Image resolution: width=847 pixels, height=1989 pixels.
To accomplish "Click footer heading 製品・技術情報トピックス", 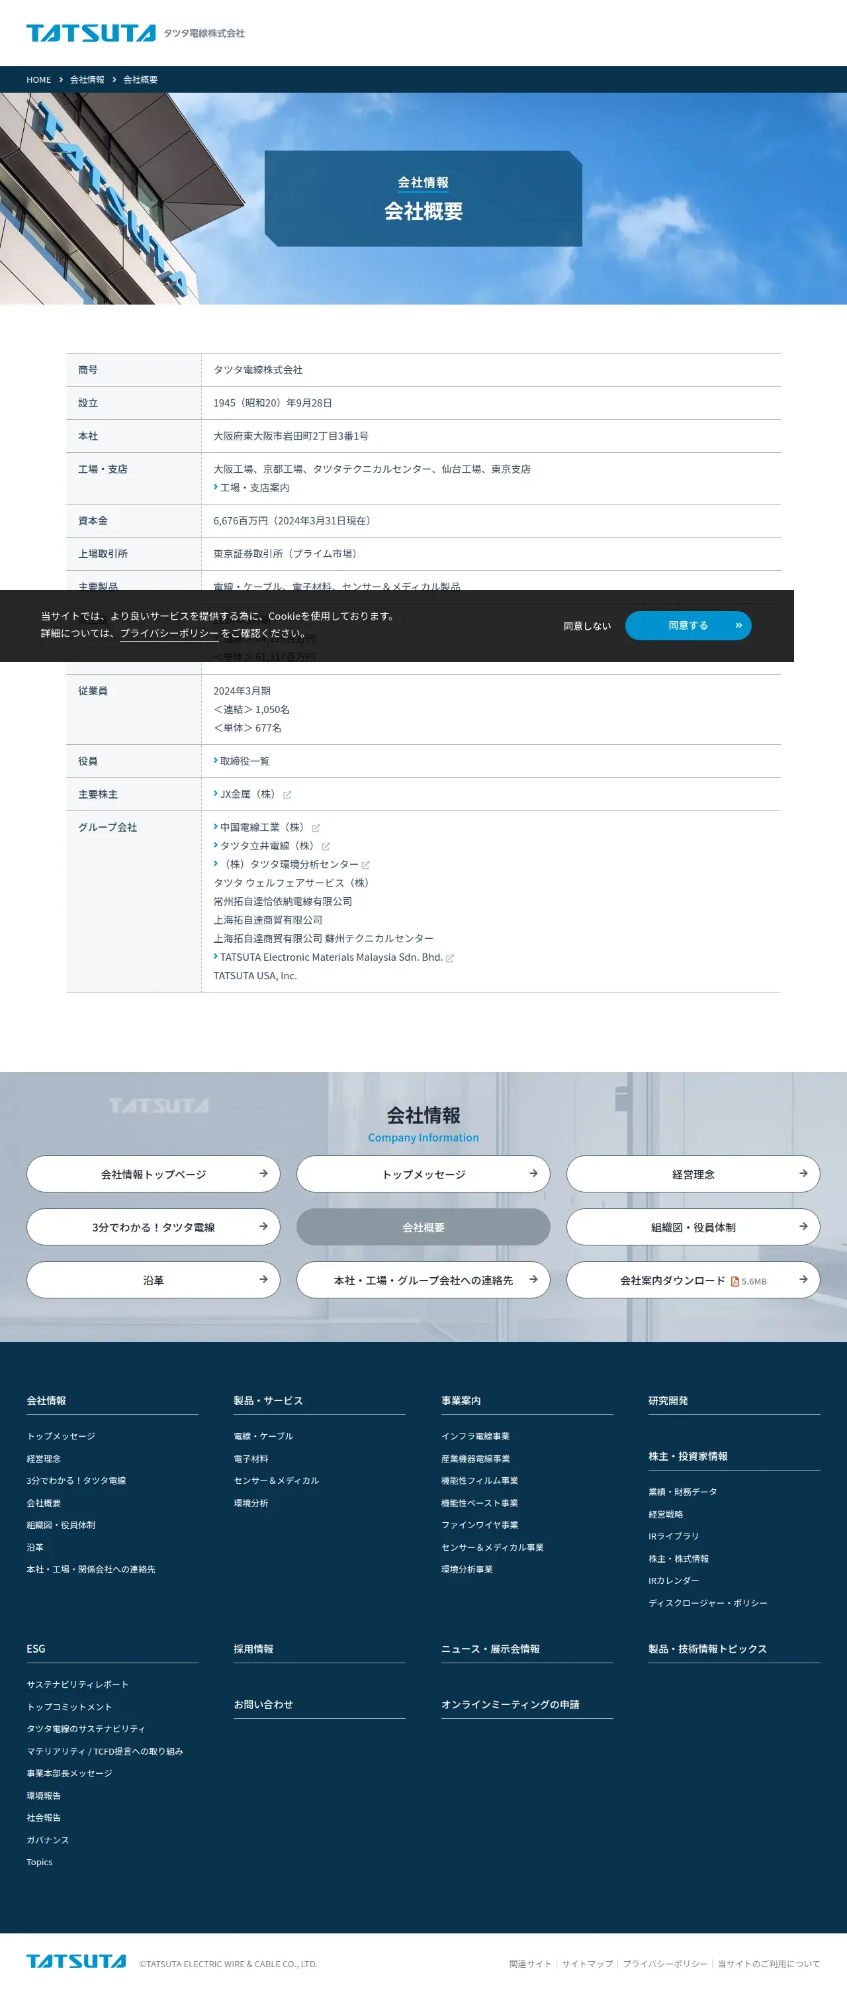I will click(707, 1649).
